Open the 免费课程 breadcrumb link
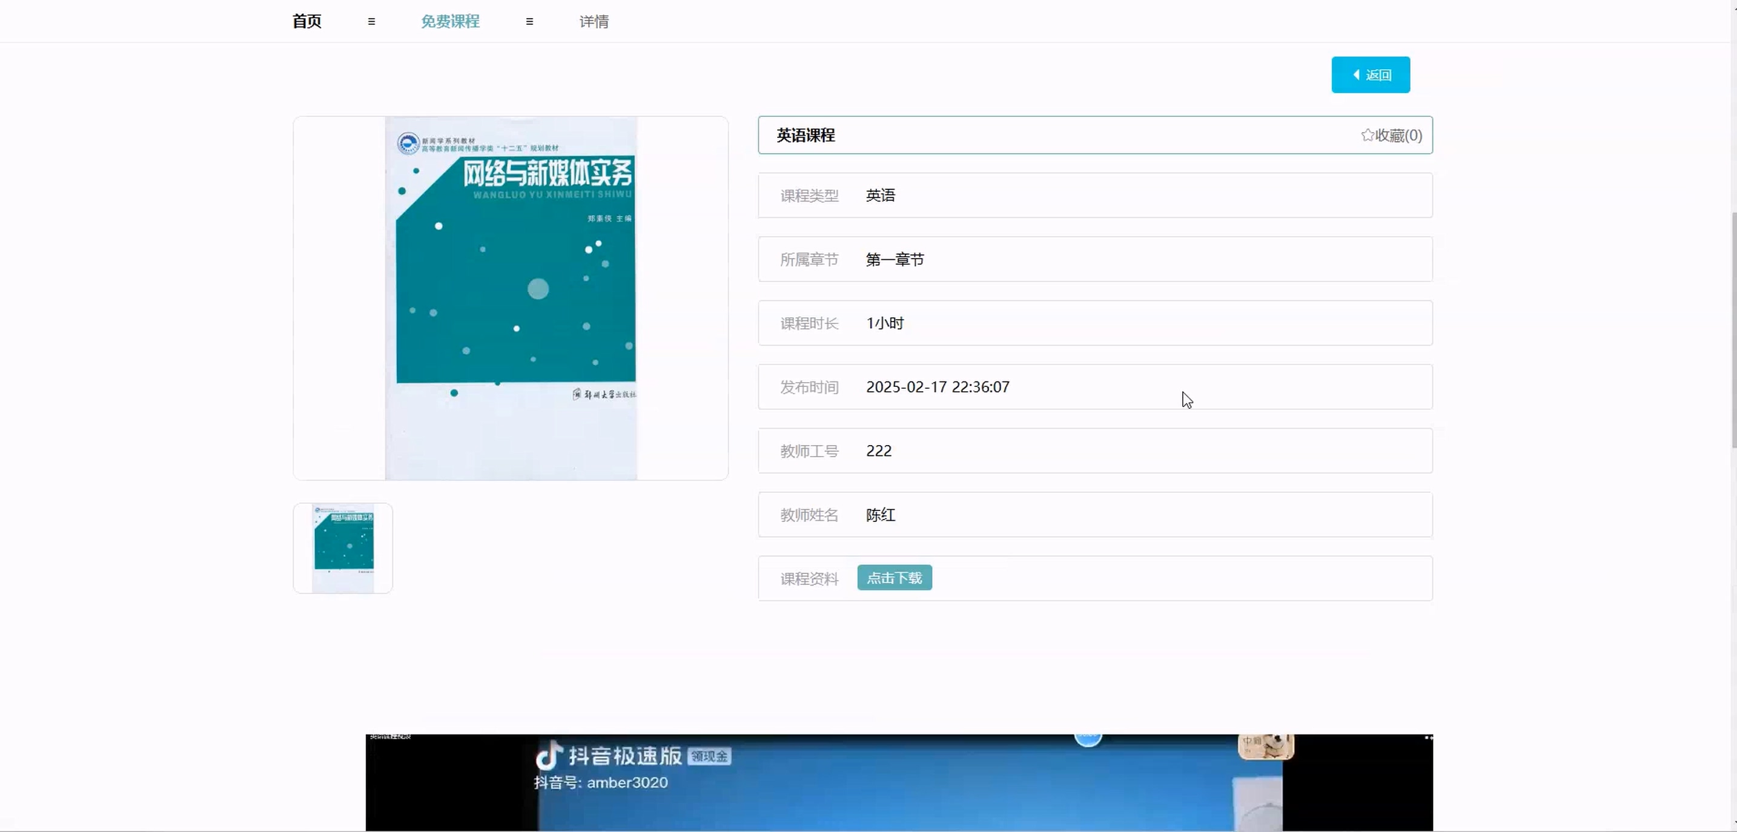Viewport: 1737px width, 832px height. click(x=450, y=22)
